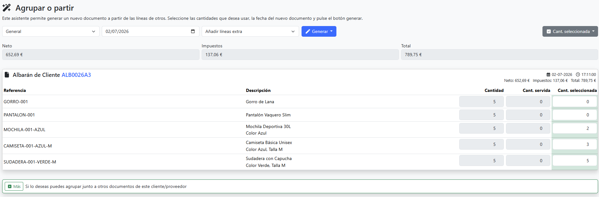Open the calendar picker icon in date field
599x197 pixels.
193,31
